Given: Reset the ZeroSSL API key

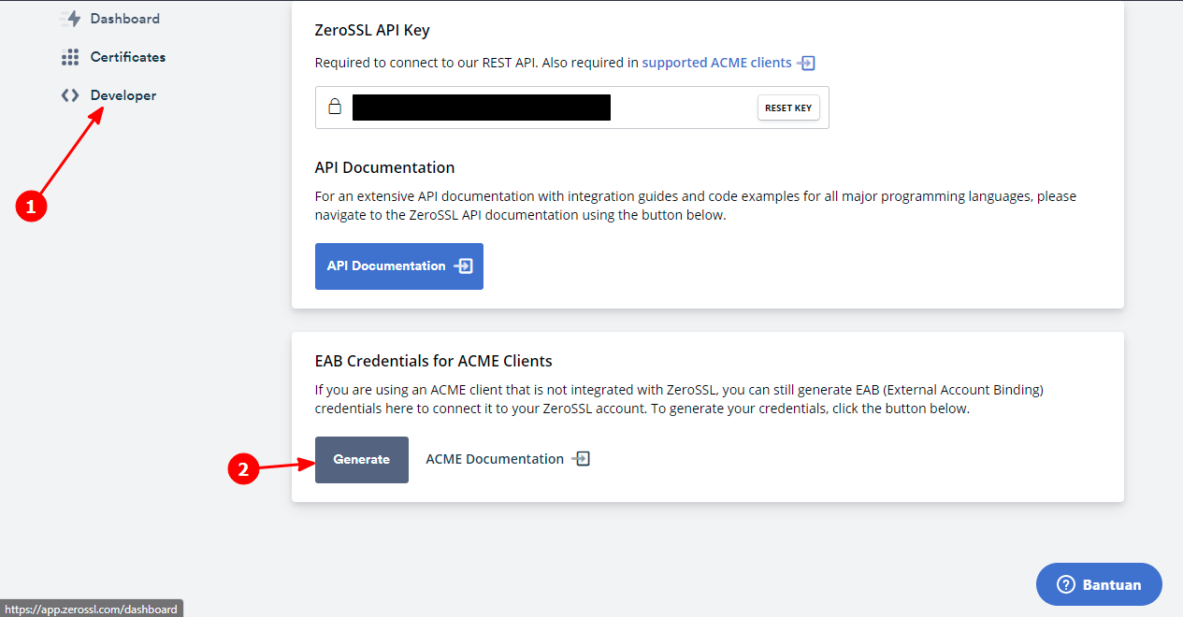Looking at the screenshot, I should tap(788, 108).
